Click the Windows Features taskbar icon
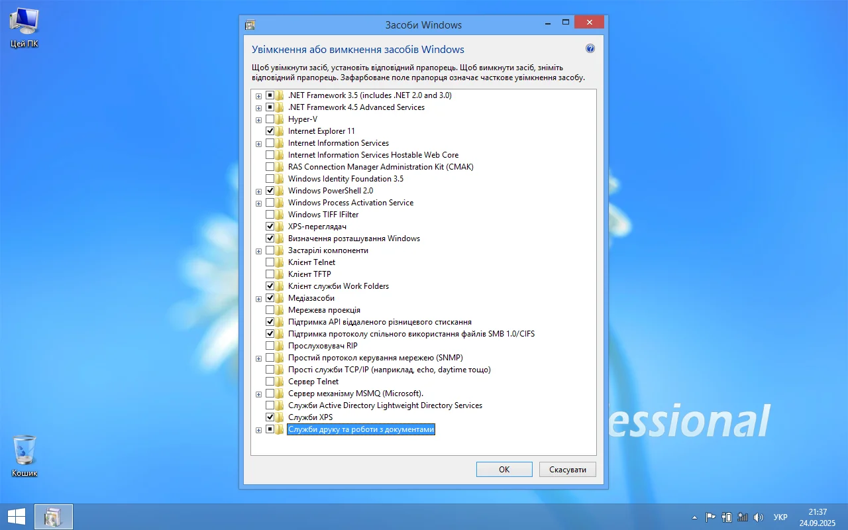The height and width of the screenshot is (530, 848). [x=53, y=517]
